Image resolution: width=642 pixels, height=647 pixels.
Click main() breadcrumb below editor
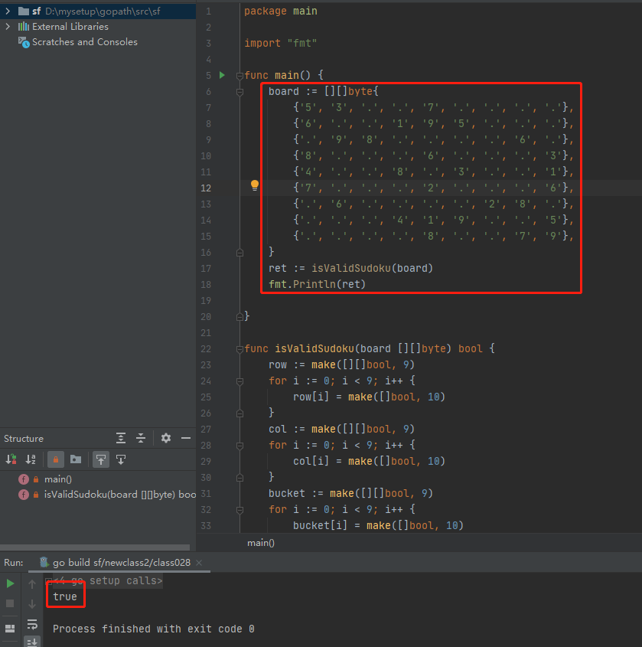pos(261,543)
